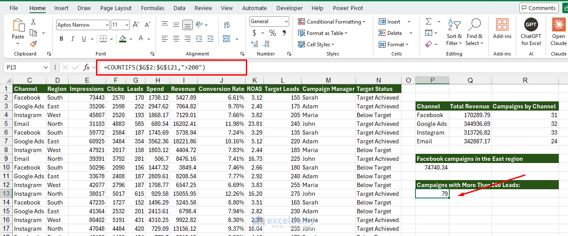This screenshot has width=568, height=236.
Task: Increase font size with the large A icon
Action: click(136, 25)
